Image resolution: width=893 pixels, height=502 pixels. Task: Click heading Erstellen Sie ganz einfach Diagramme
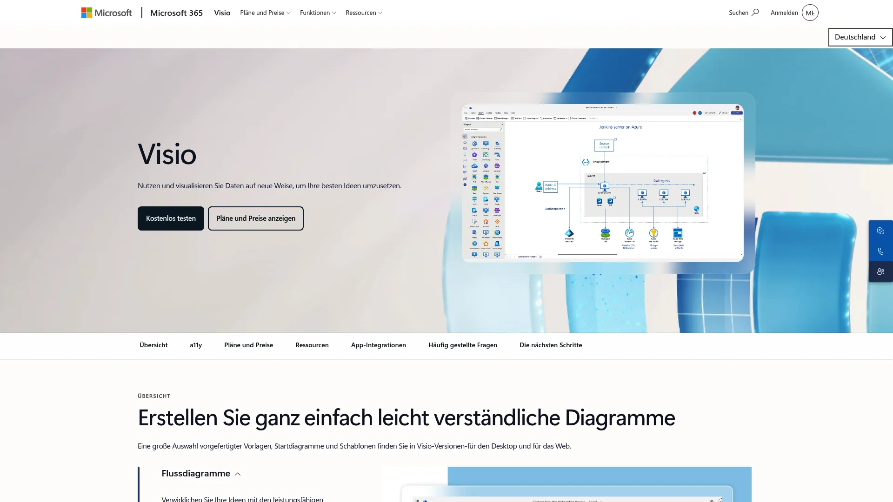[x=406, y=417]
